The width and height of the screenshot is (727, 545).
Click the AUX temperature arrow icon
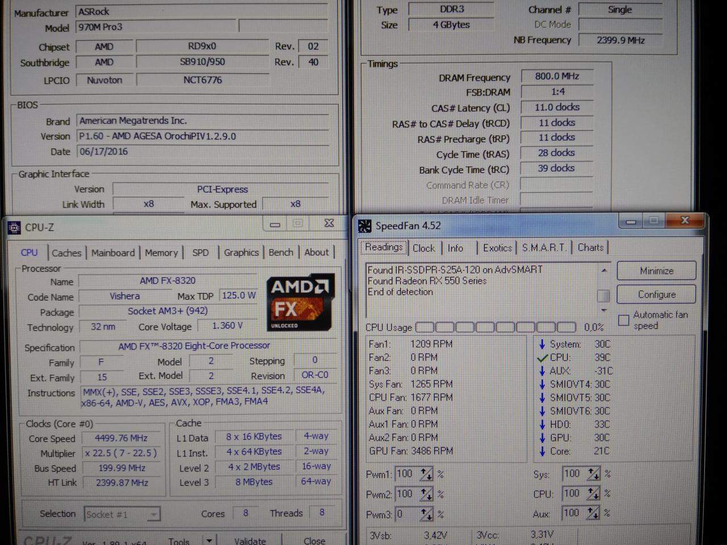pyautogui.click(x=542, y=371)
